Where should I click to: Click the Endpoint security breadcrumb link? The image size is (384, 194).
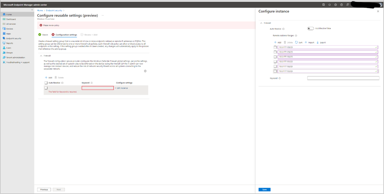(54, 10)
